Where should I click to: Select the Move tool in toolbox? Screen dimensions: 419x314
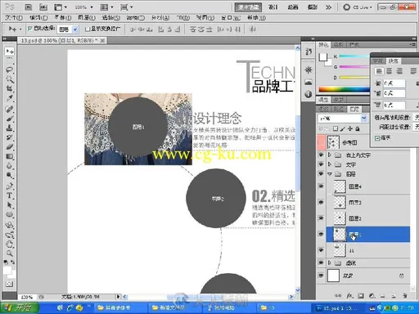click(x=10, y=52)
